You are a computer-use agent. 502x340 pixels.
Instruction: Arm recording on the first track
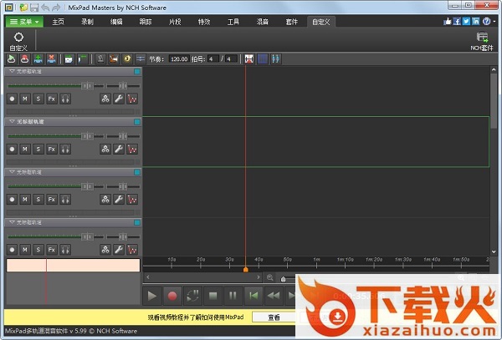[x=12, y=99]
